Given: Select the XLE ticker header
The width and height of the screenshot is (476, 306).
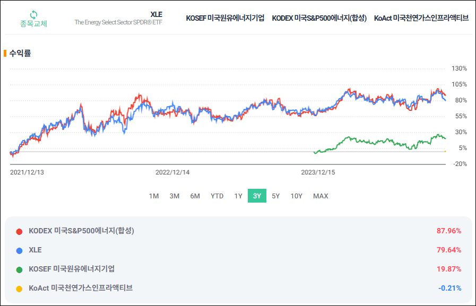Looking at the screenshot, I should [x=157, y=14].
